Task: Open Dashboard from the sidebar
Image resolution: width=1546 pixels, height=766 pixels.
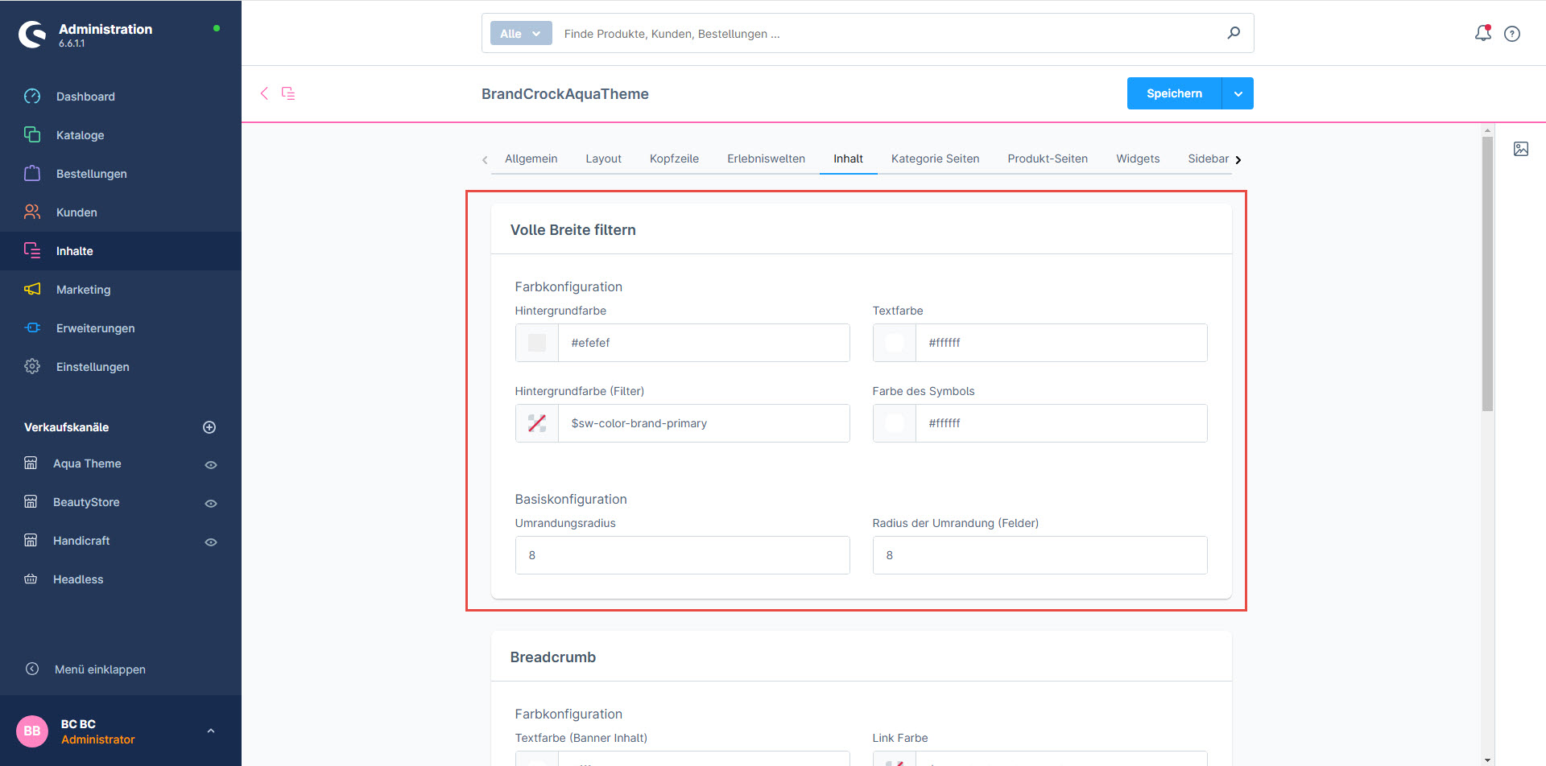Action: tap(85, 97)
